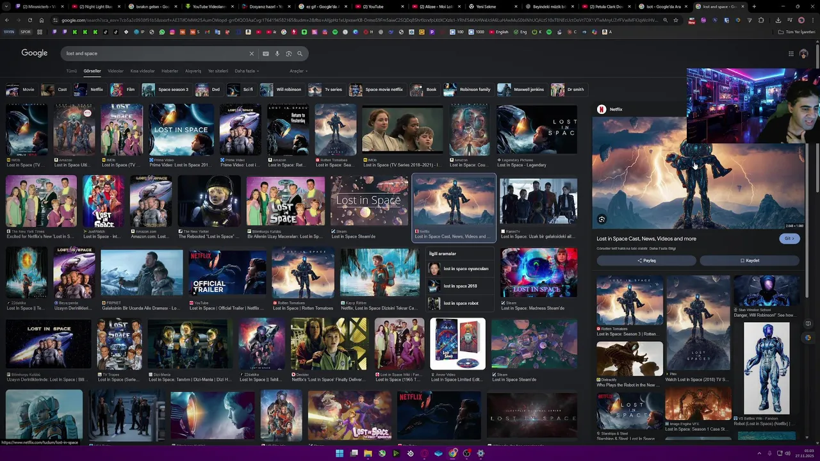
Task: Go to Google home via the logo
Action: pos(35,53)
